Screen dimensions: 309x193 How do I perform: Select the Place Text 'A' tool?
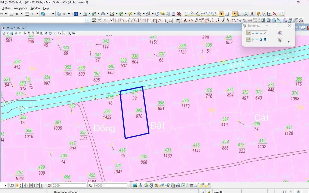(185, 20)
